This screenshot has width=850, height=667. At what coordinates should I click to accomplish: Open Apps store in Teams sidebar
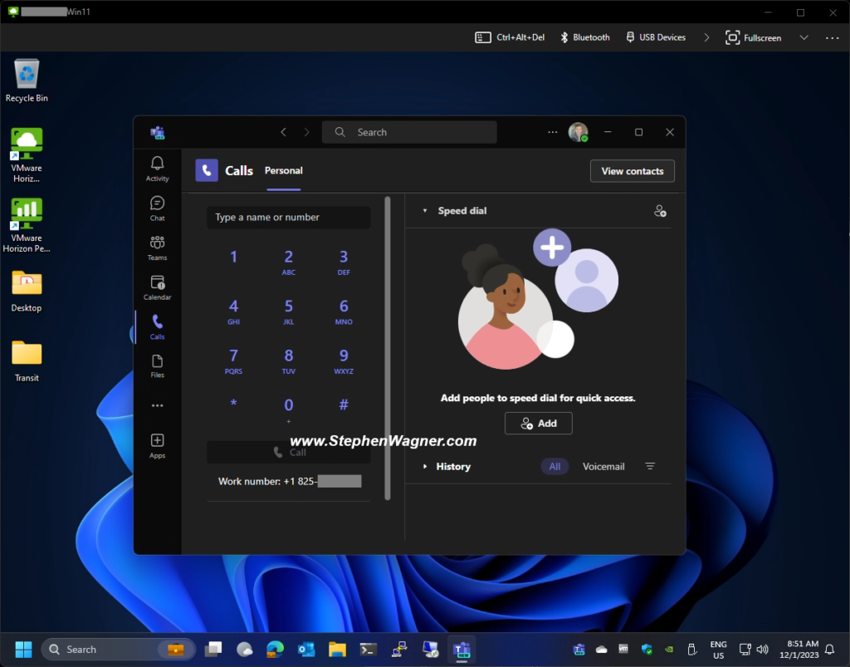coord(157,446)
